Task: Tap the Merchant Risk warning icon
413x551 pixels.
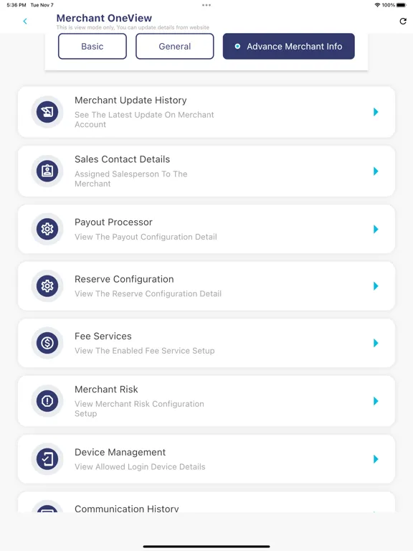Action: coord(47,400)
